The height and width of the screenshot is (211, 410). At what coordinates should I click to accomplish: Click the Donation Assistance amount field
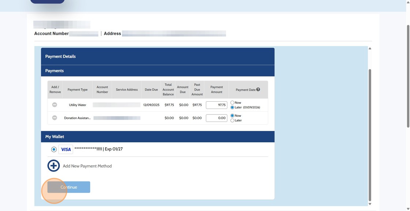tap(216, 118)
